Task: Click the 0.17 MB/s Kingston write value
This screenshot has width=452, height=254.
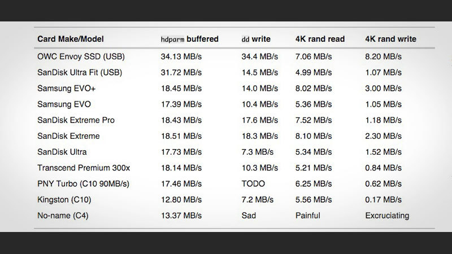Action: tap(383, 200)
